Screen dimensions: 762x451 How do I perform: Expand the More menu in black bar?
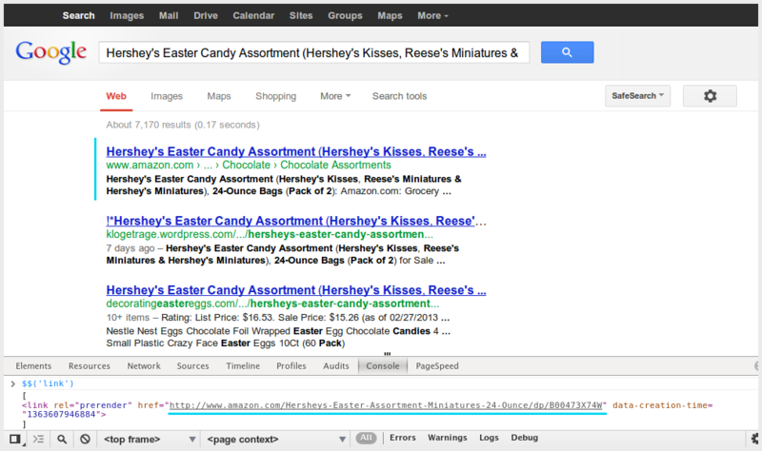(432, 15)
